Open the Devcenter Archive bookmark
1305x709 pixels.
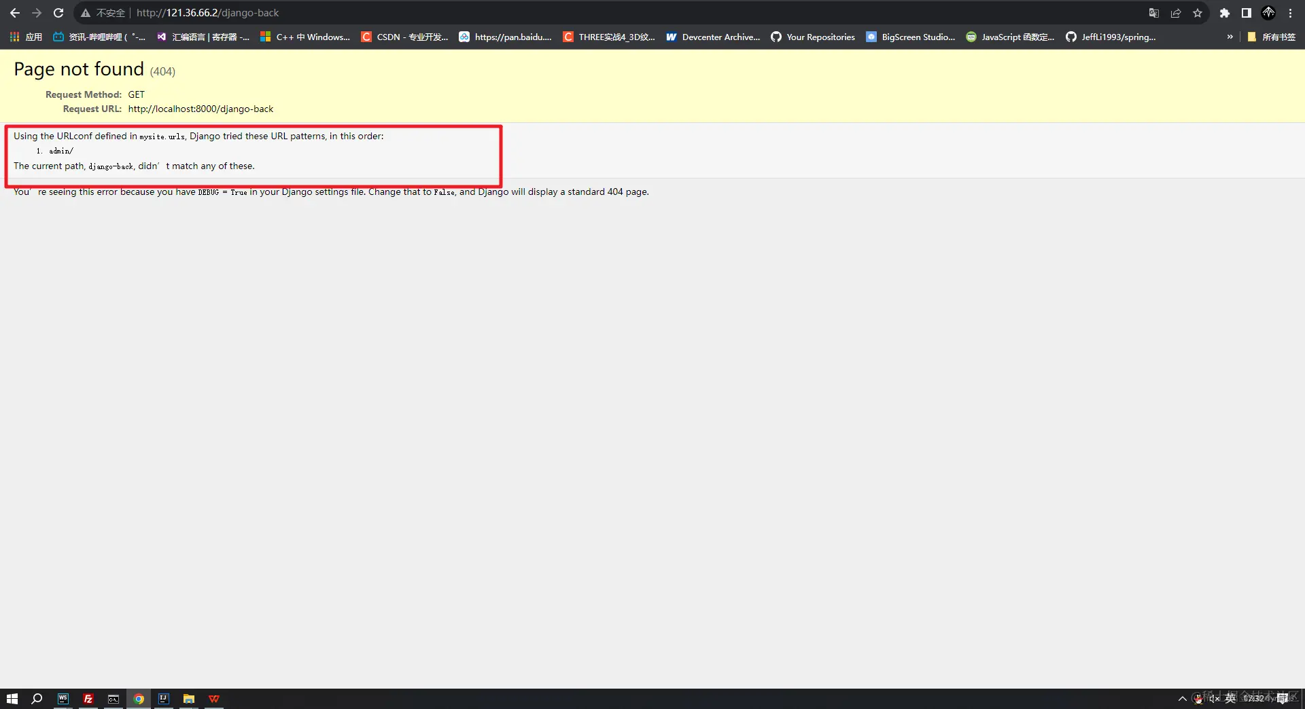[x=713, y=37]
